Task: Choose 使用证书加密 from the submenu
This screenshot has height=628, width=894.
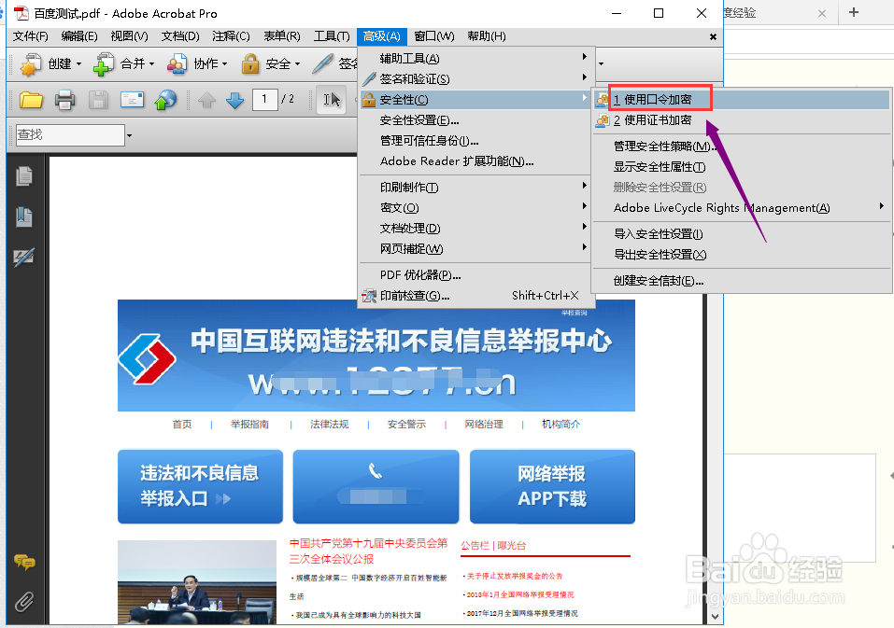Action: tap(657, 119)
